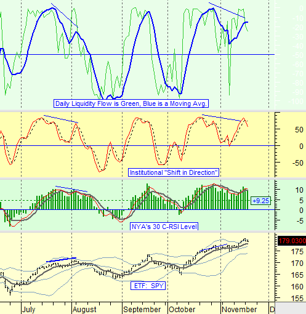Click the 175 price level on SPY scale
Image resolution: width=306 pixels, height=314 pixels.
[297, 252]
